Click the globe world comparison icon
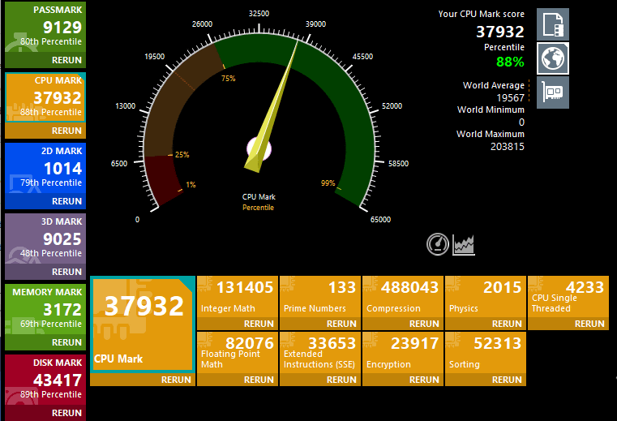This screenshot has width=617, height=421. pyautogui.click(x=553, y=58)
